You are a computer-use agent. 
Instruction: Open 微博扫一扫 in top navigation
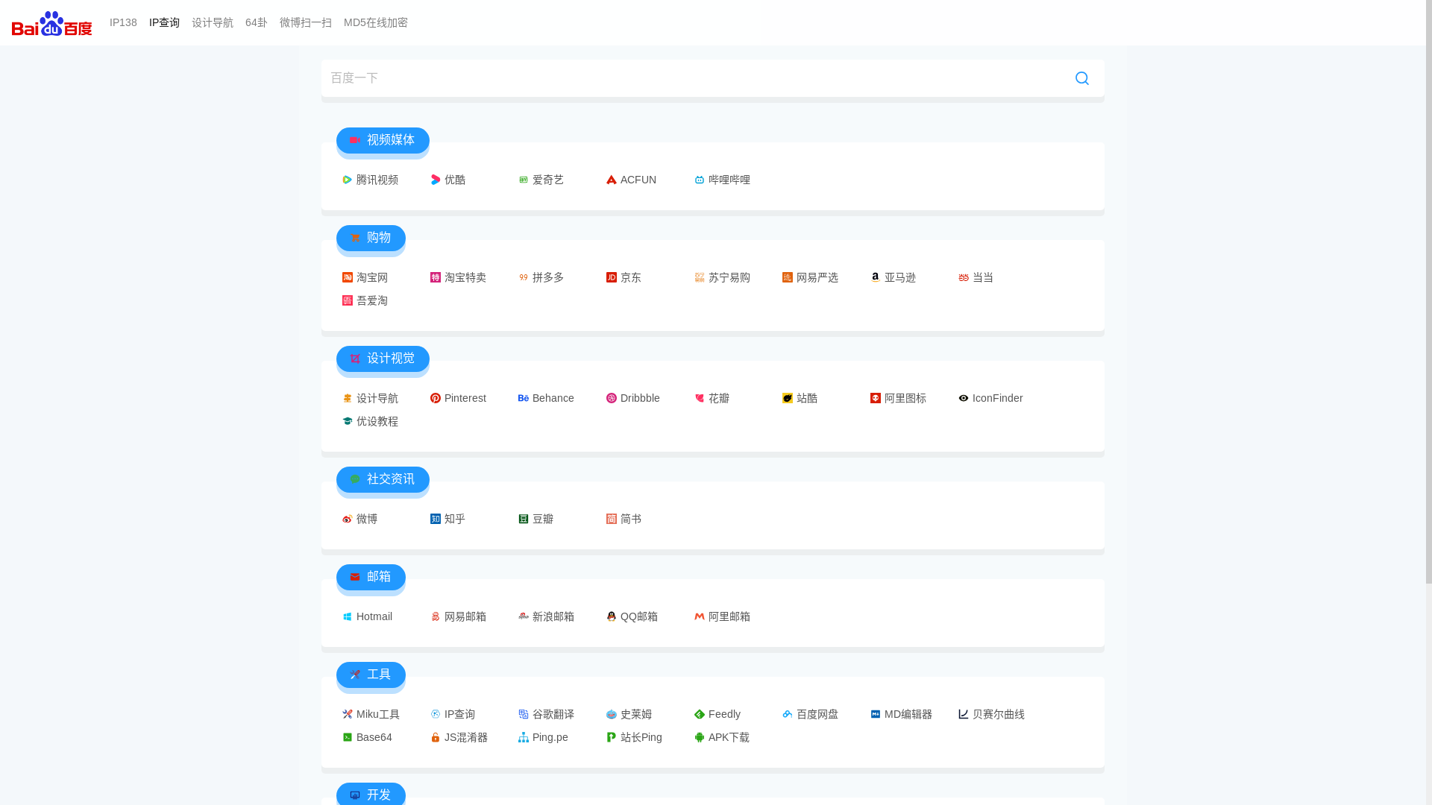[306, 22]
